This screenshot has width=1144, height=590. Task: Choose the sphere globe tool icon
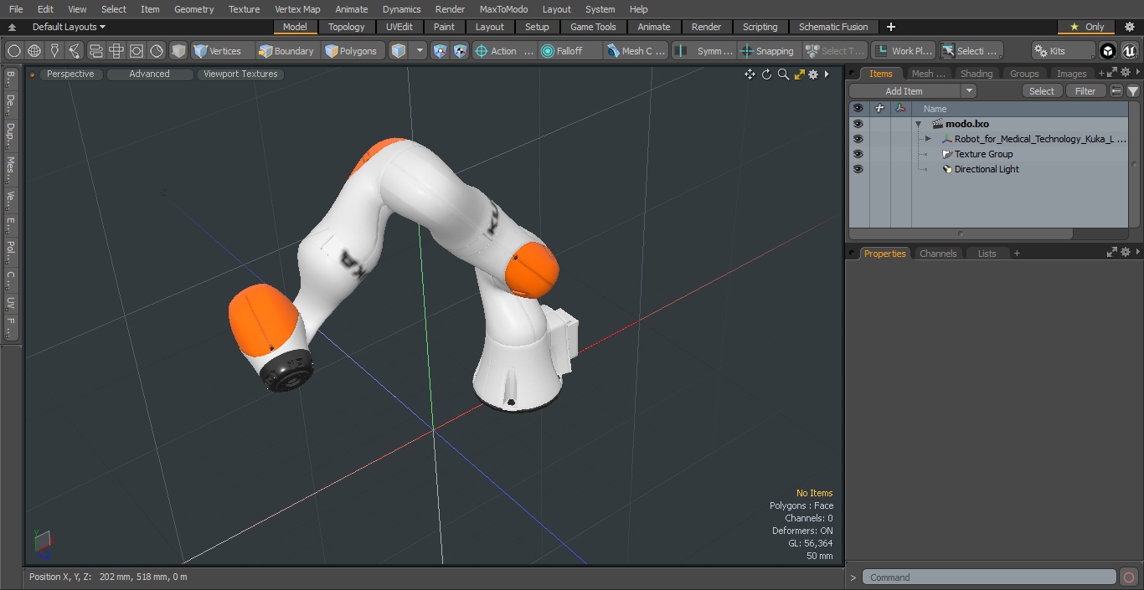(34, 51)
